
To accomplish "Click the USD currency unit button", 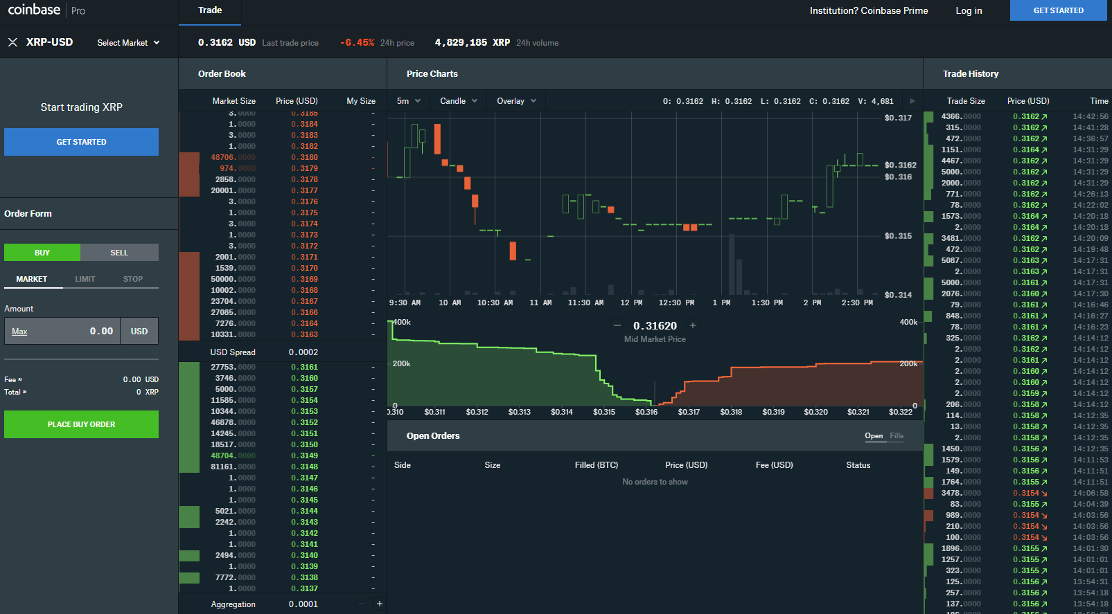I will click(x=139, y=331).
